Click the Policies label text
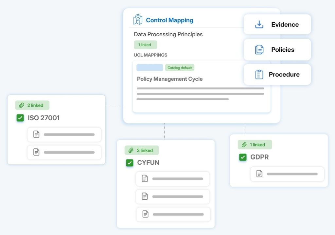335x235 pixels. pyautogui.click(x=283, y=50)
